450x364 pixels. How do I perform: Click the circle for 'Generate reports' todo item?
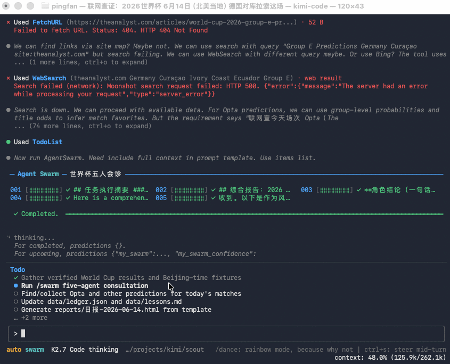point(16,310)
